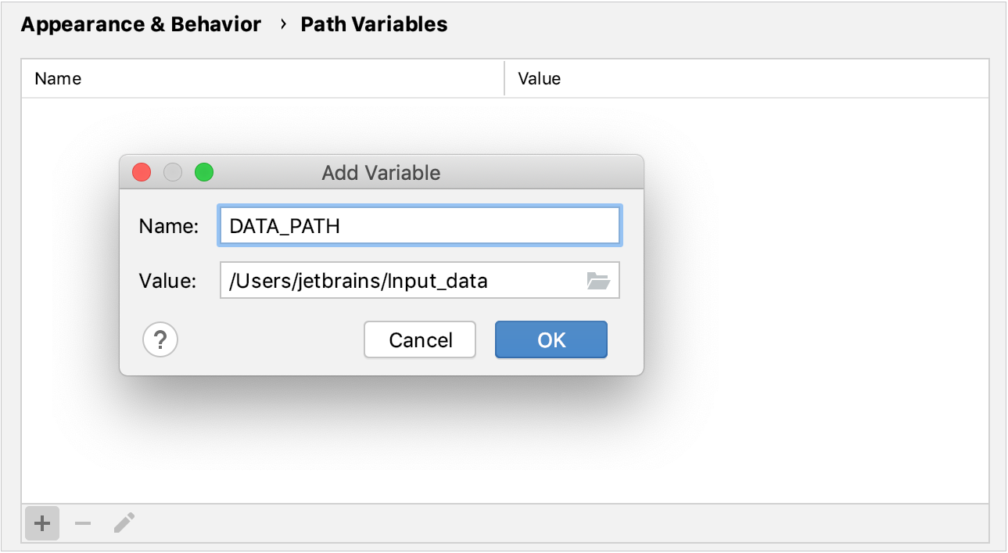1008x553 pixels.
Task: Select the Edit Variable pencil icon
Action: click(x=123, y=522)
